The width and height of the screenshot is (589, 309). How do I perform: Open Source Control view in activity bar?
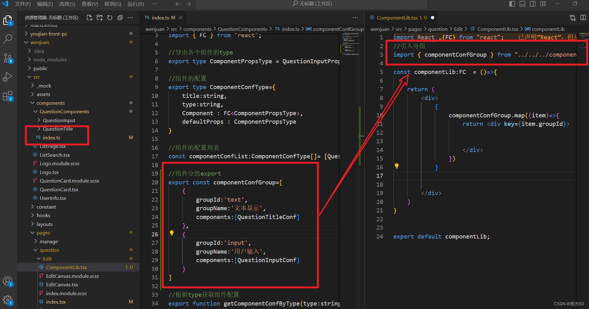pyautogui.click(x=8, y=58)
